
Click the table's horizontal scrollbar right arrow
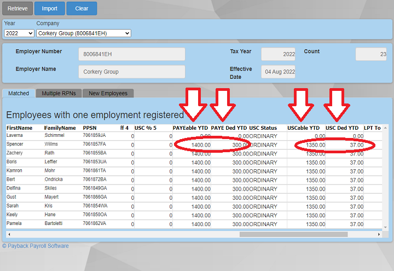tap(379, 234)
